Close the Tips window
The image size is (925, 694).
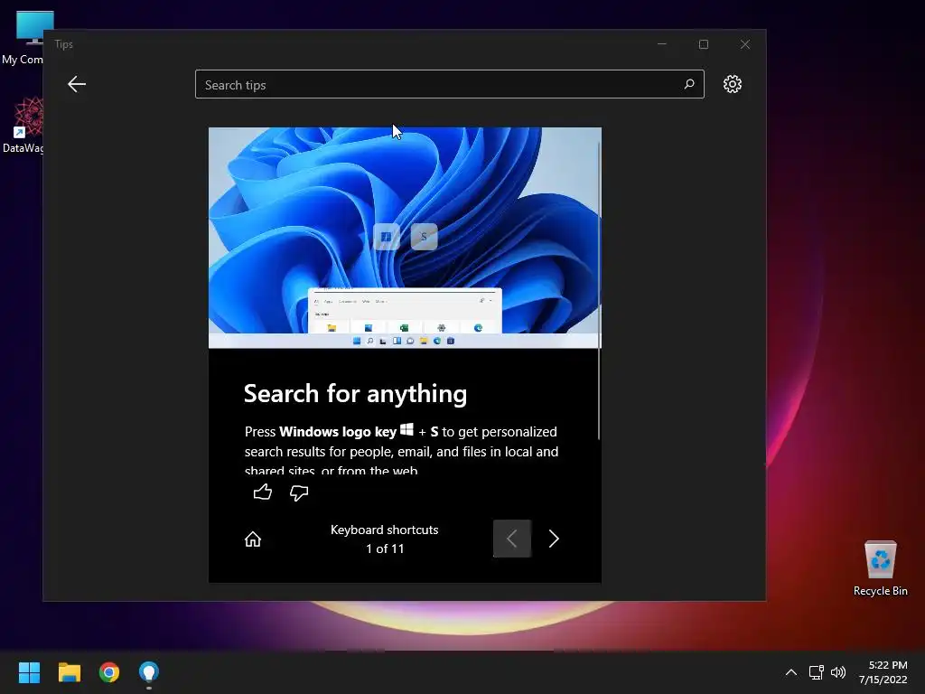745,44
